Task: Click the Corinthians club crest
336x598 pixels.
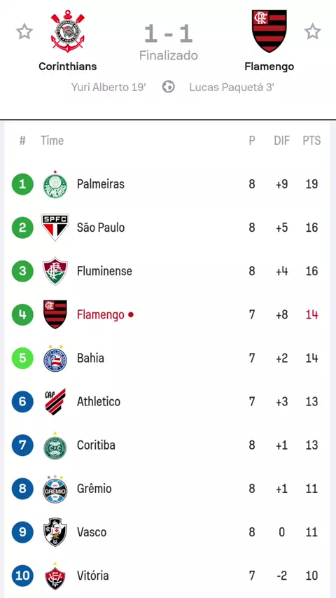Action: pyautogui.click(x=67, y=32)
